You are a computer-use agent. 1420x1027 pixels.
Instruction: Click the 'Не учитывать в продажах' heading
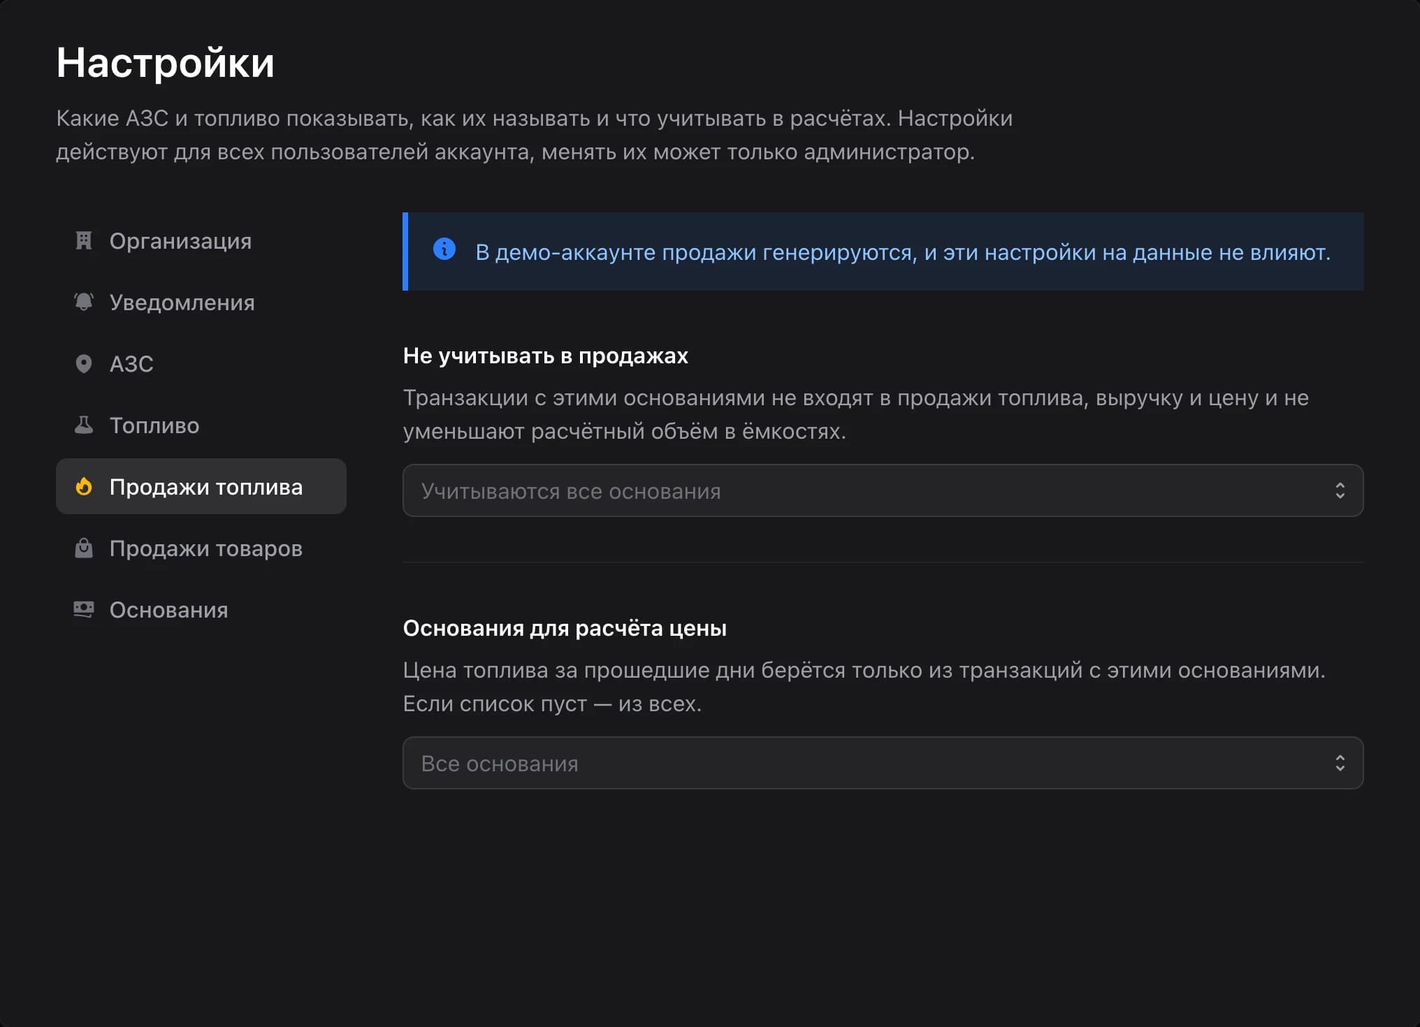point(546,356)
